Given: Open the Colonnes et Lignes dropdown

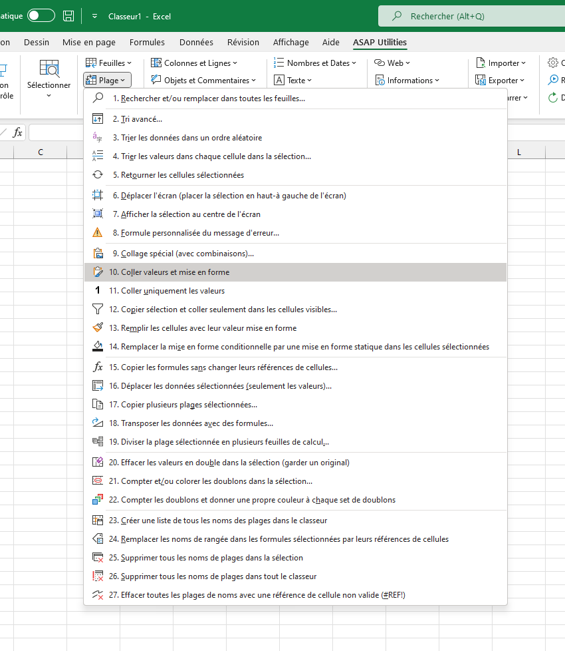Looking at the screenshot, I should (x=194, y=63).
